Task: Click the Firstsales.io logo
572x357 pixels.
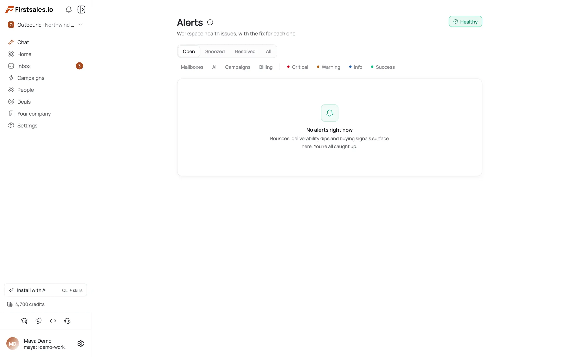Action: 29,10
